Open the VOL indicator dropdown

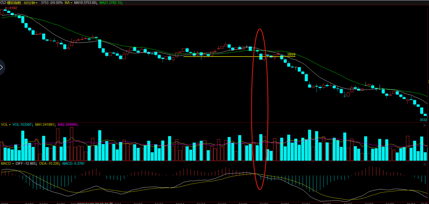pos(6,125)
